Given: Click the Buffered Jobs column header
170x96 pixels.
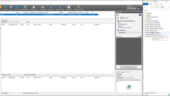Looking at the screenshot, I should tap(12, 78).
